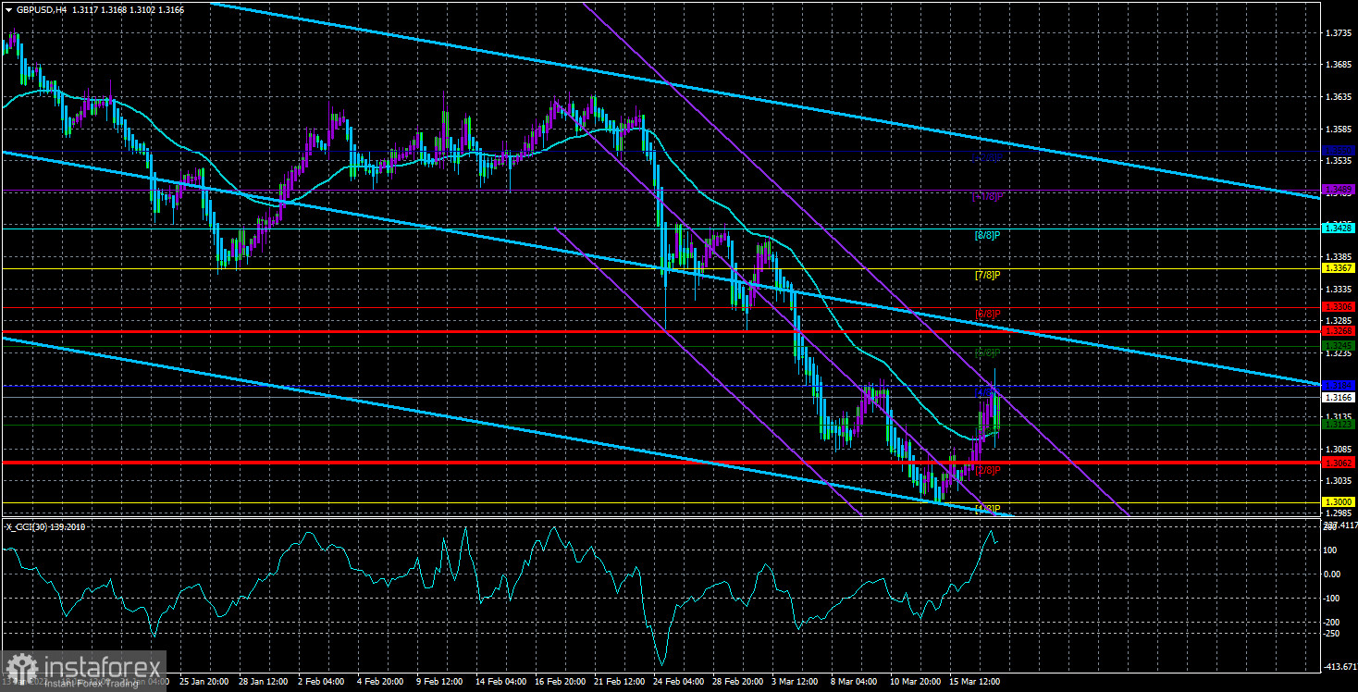This screenshot has height=692, width=1358.
Task: Select the [+1/8]P Murray level label
Action: point(988,196)
